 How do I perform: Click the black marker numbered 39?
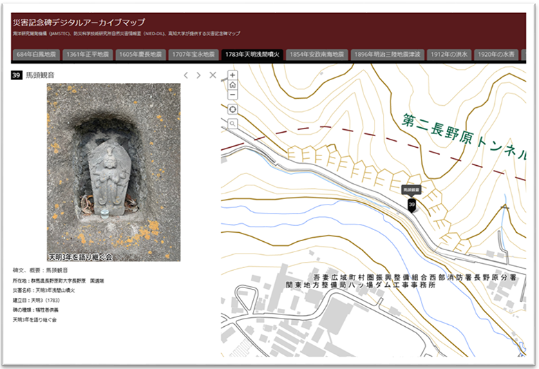tap(412, 205)
